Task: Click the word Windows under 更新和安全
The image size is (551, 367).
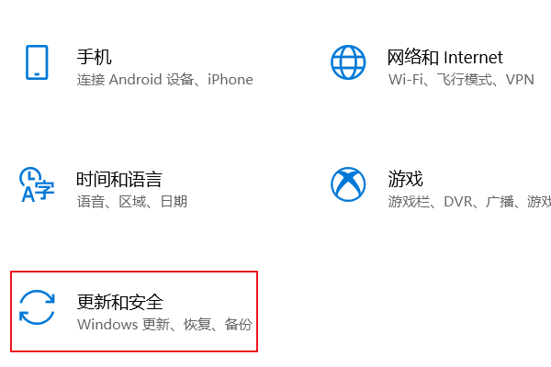Action: click(107, 325)
